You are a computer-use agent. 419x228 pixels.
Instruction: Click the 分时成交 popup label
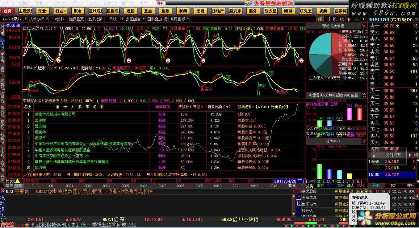pos(393,155)
